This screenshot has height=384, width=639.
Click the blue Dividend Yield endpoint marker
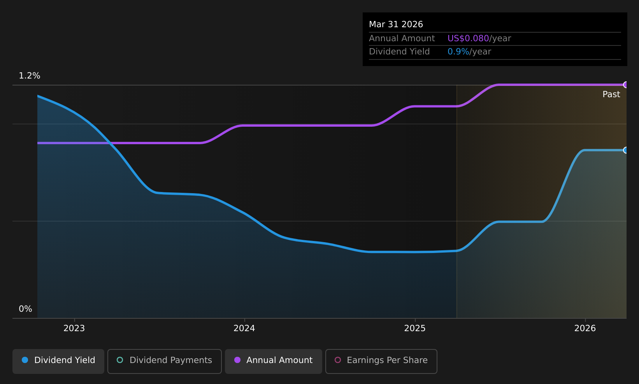[x=626, y=150]
